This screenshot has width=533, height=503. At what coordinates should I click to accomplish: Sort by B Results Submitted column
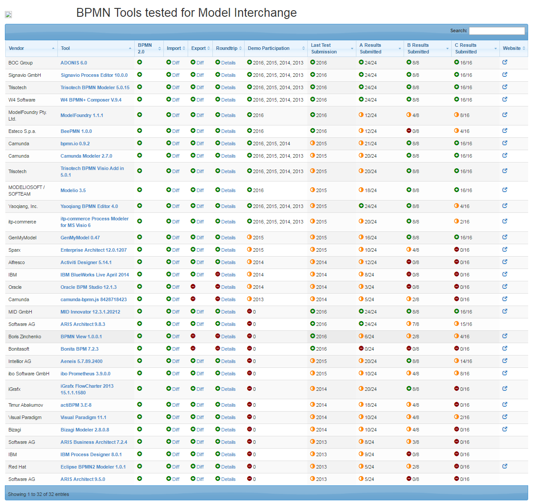428,49
